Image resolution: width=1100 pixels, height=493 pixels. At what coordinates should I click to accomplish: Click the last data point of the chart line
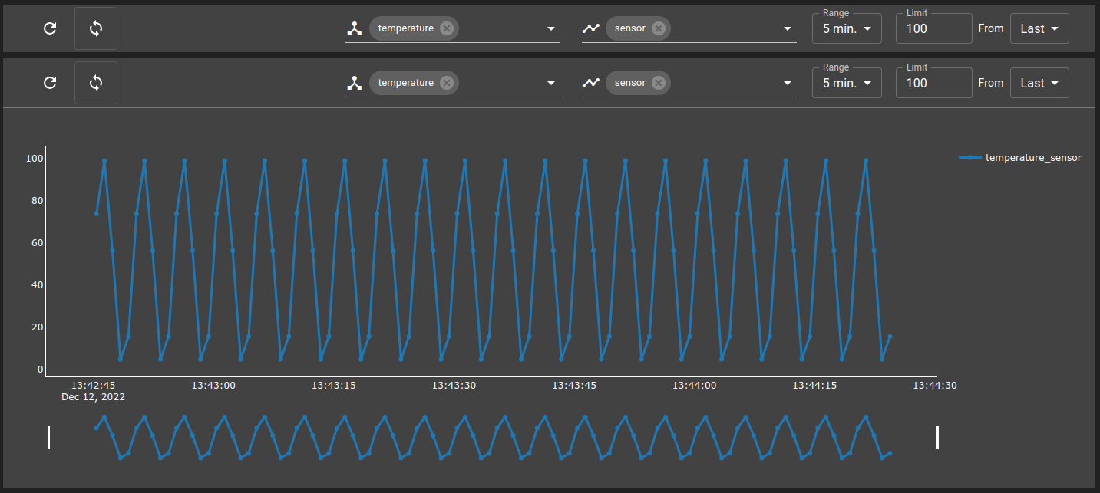[890, 336]
